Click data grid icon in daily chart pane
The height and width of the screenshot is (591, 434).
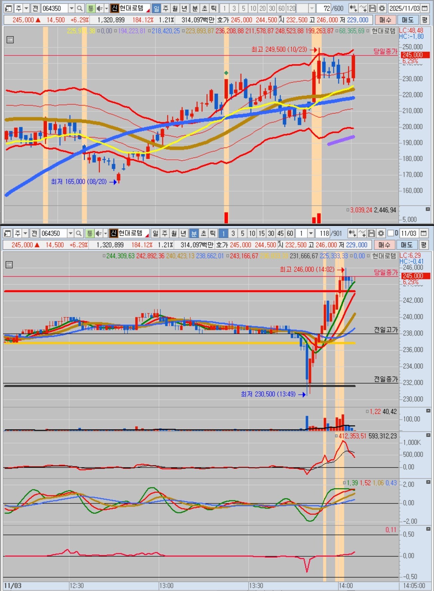pos(10,40)
